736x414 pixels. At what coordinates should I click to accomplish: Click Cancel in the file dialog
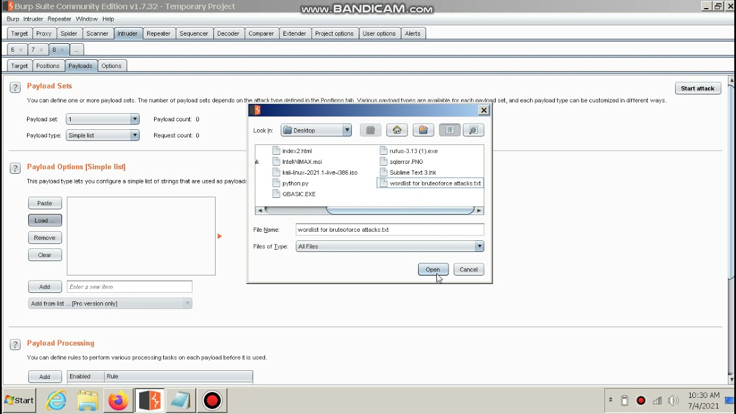click(x=469, y=270)
